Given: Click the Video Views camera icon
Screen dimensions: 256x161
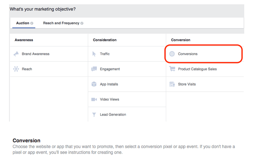Looking at the screenshot, I should [x=94, y=100].
